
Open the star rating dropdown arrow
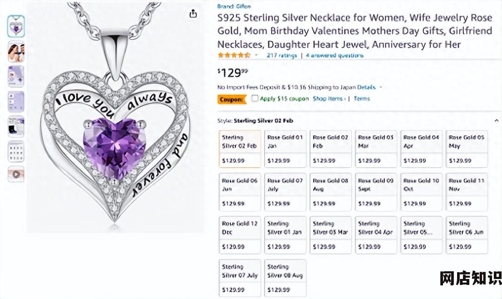coord(256,55)
